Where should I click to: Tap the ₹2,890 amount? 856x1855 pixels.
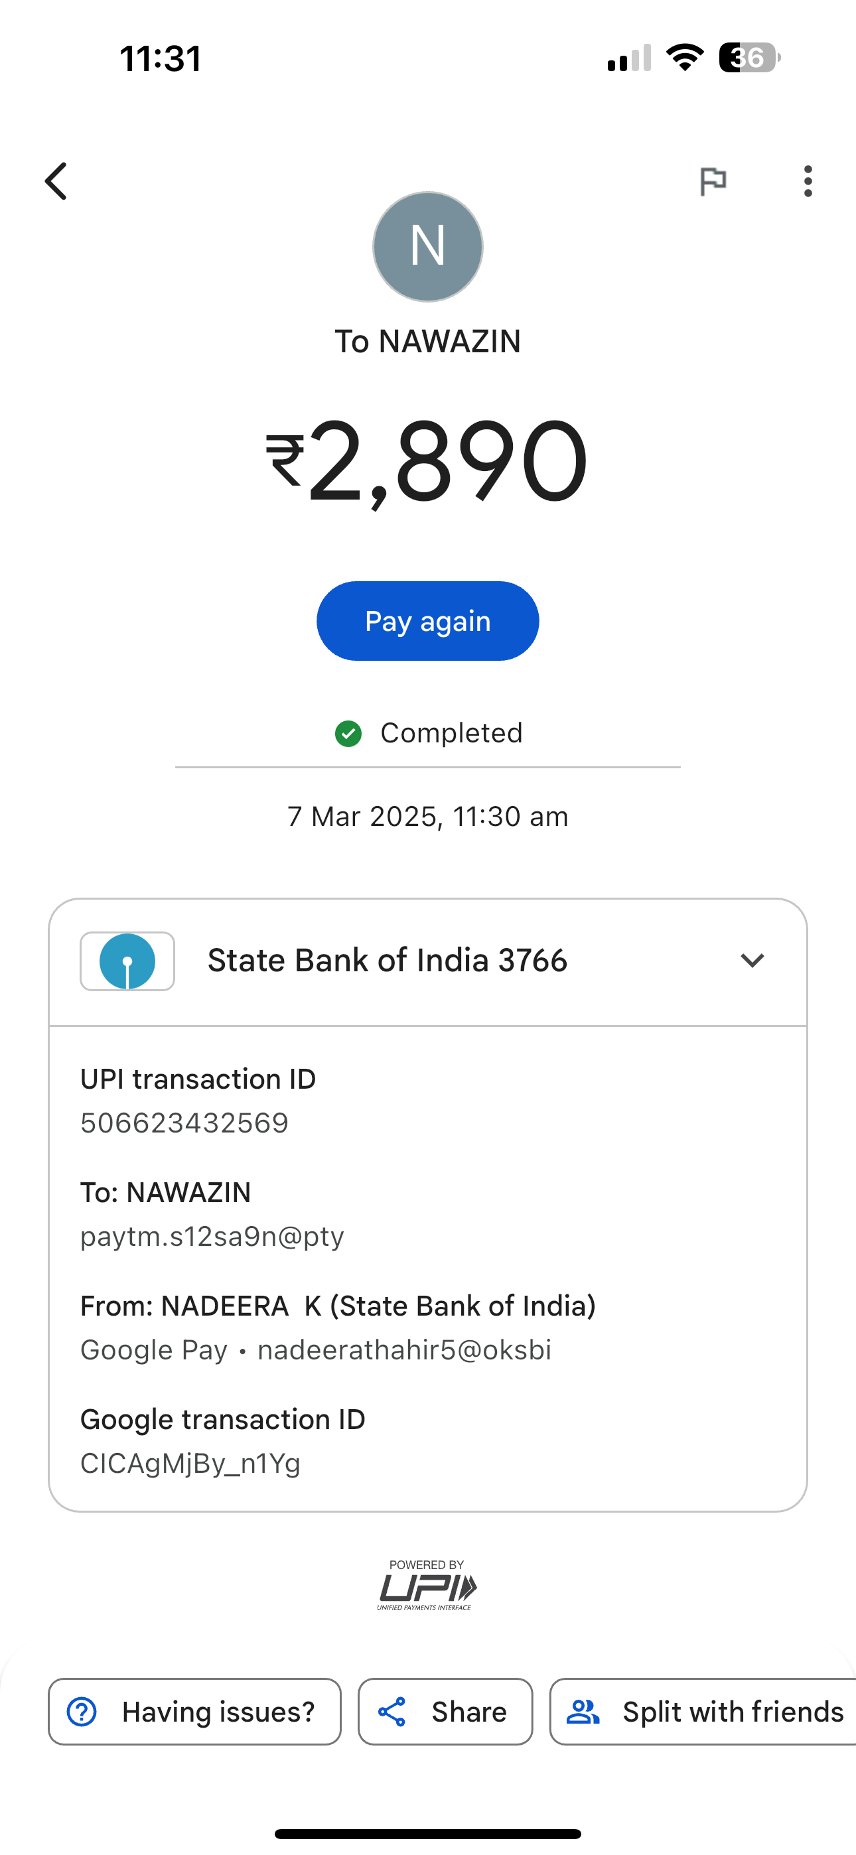click(427, 461)
